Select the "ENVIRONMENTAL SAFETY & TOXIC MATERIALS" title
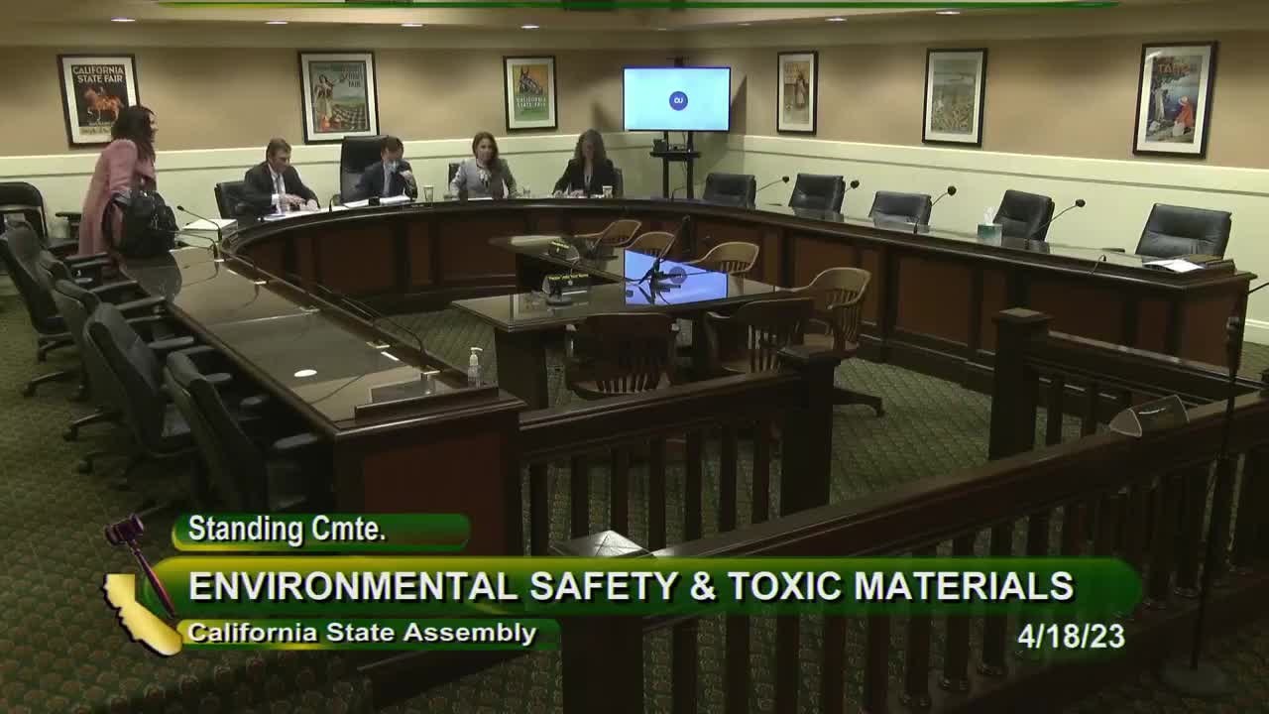1269x714 pixels. pyautogui.click(x=631, y=586)
